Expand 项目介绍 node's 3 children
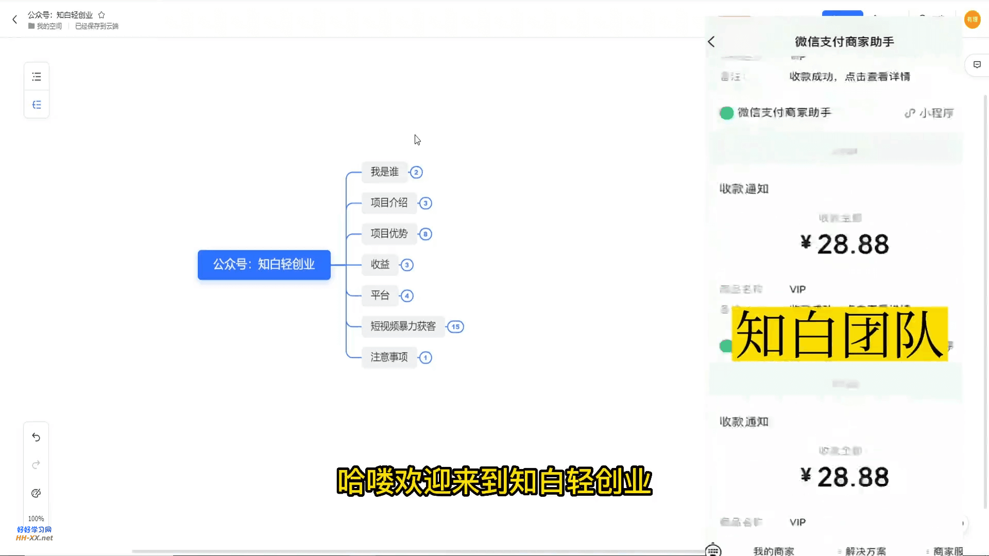The width and height of the screenshot is (989, 556). 425,203
